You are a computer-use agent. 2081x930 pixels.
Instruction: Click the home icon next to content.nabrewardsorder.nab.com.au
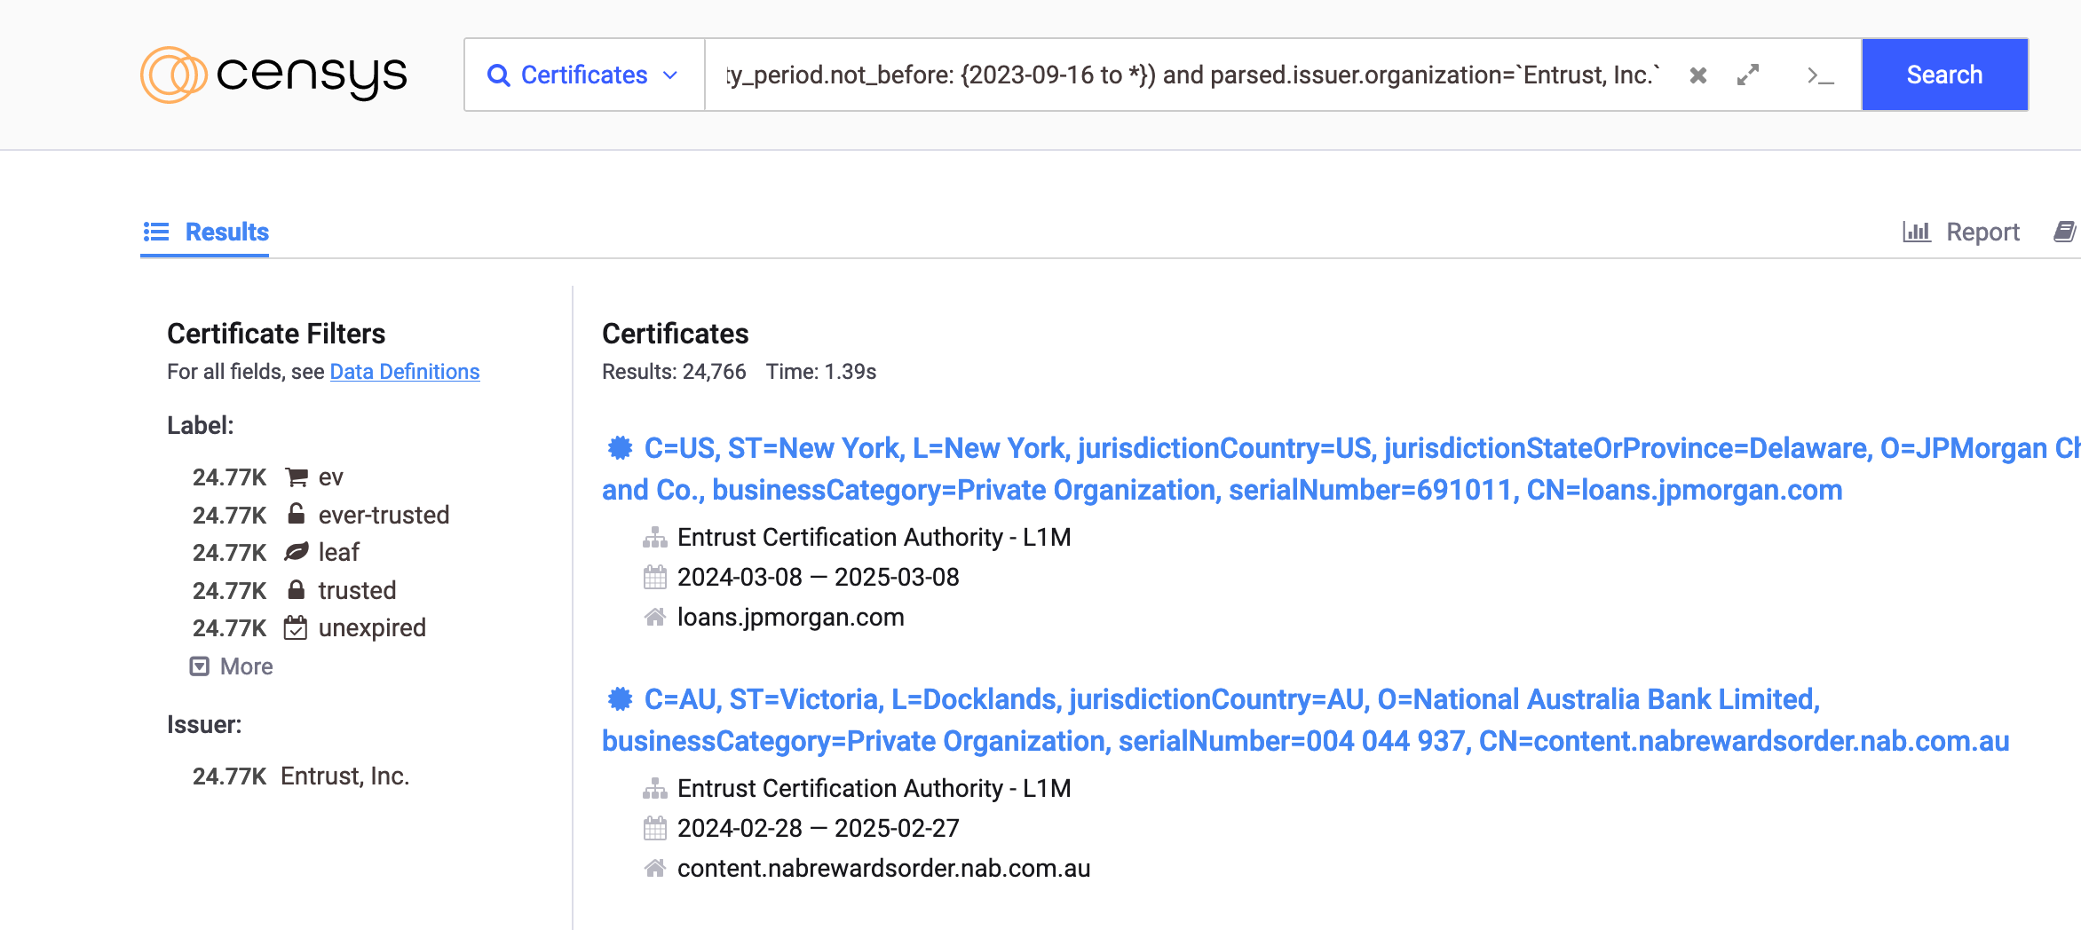click(655, 868)
